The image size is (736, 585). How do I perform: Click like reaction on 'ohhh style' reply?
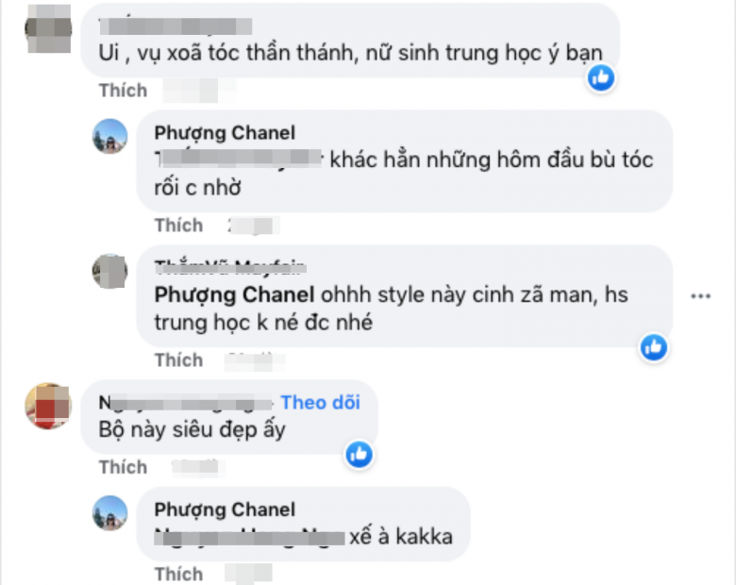[653, 347]
